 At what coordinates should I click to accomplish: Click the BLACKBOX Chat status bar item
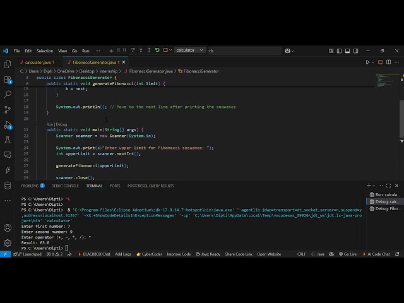pos(94,254)
